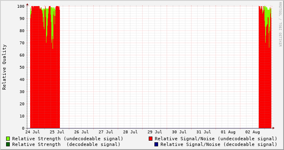Click the light green undecodeable strength swatch
The height and width of the screenshot is (150, 284).
tap(8, 139)
